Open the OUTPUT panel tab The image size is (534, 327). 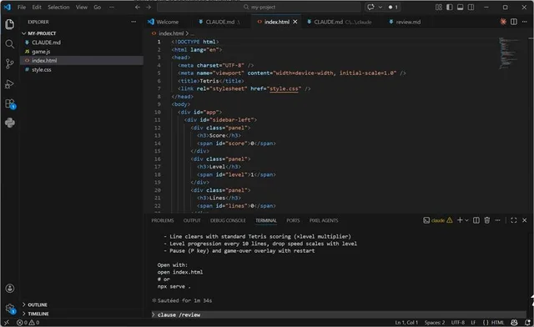[192, 220]
